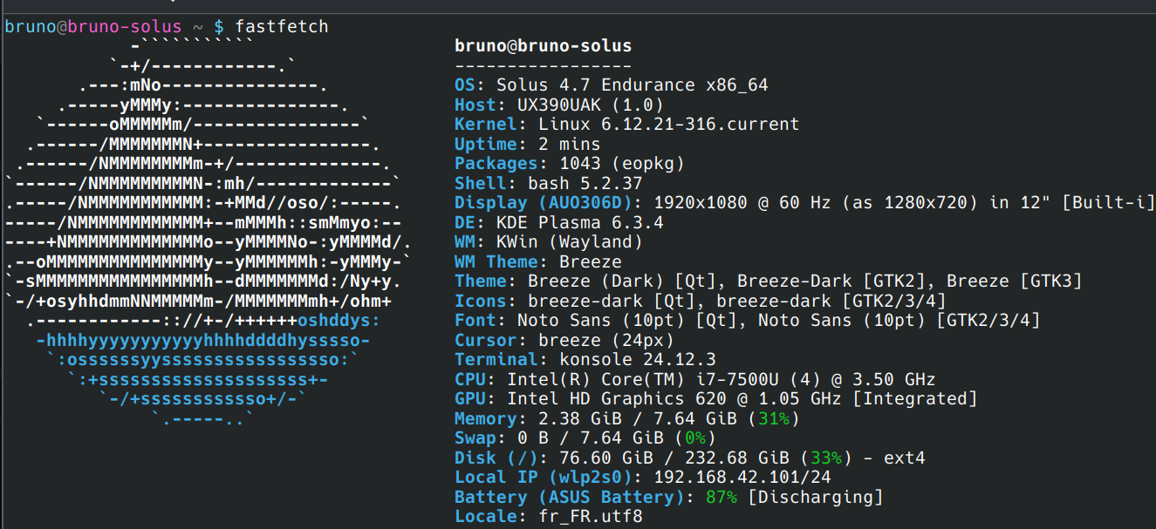This screenshot has height=529, width=1156.
Task: Click the Kernel version 6.12.21-316.current
Action: point(668,125)
